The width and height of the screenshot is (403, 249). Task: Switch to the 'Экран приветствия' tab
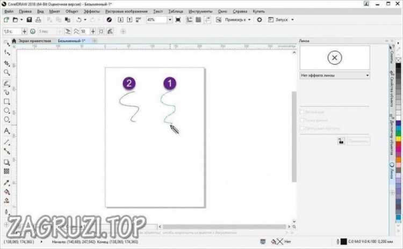34,41
